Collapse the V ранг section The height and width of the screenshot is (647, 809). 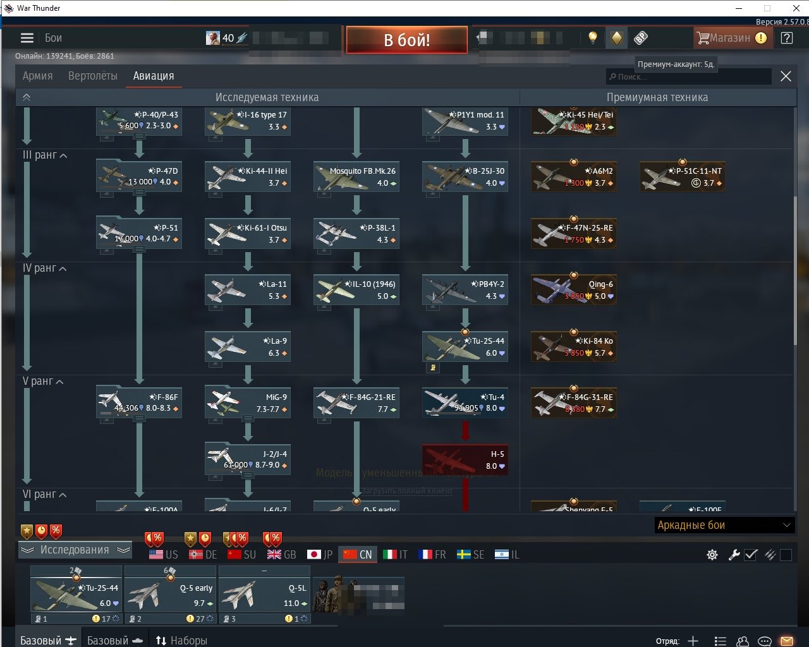[43, 381]
